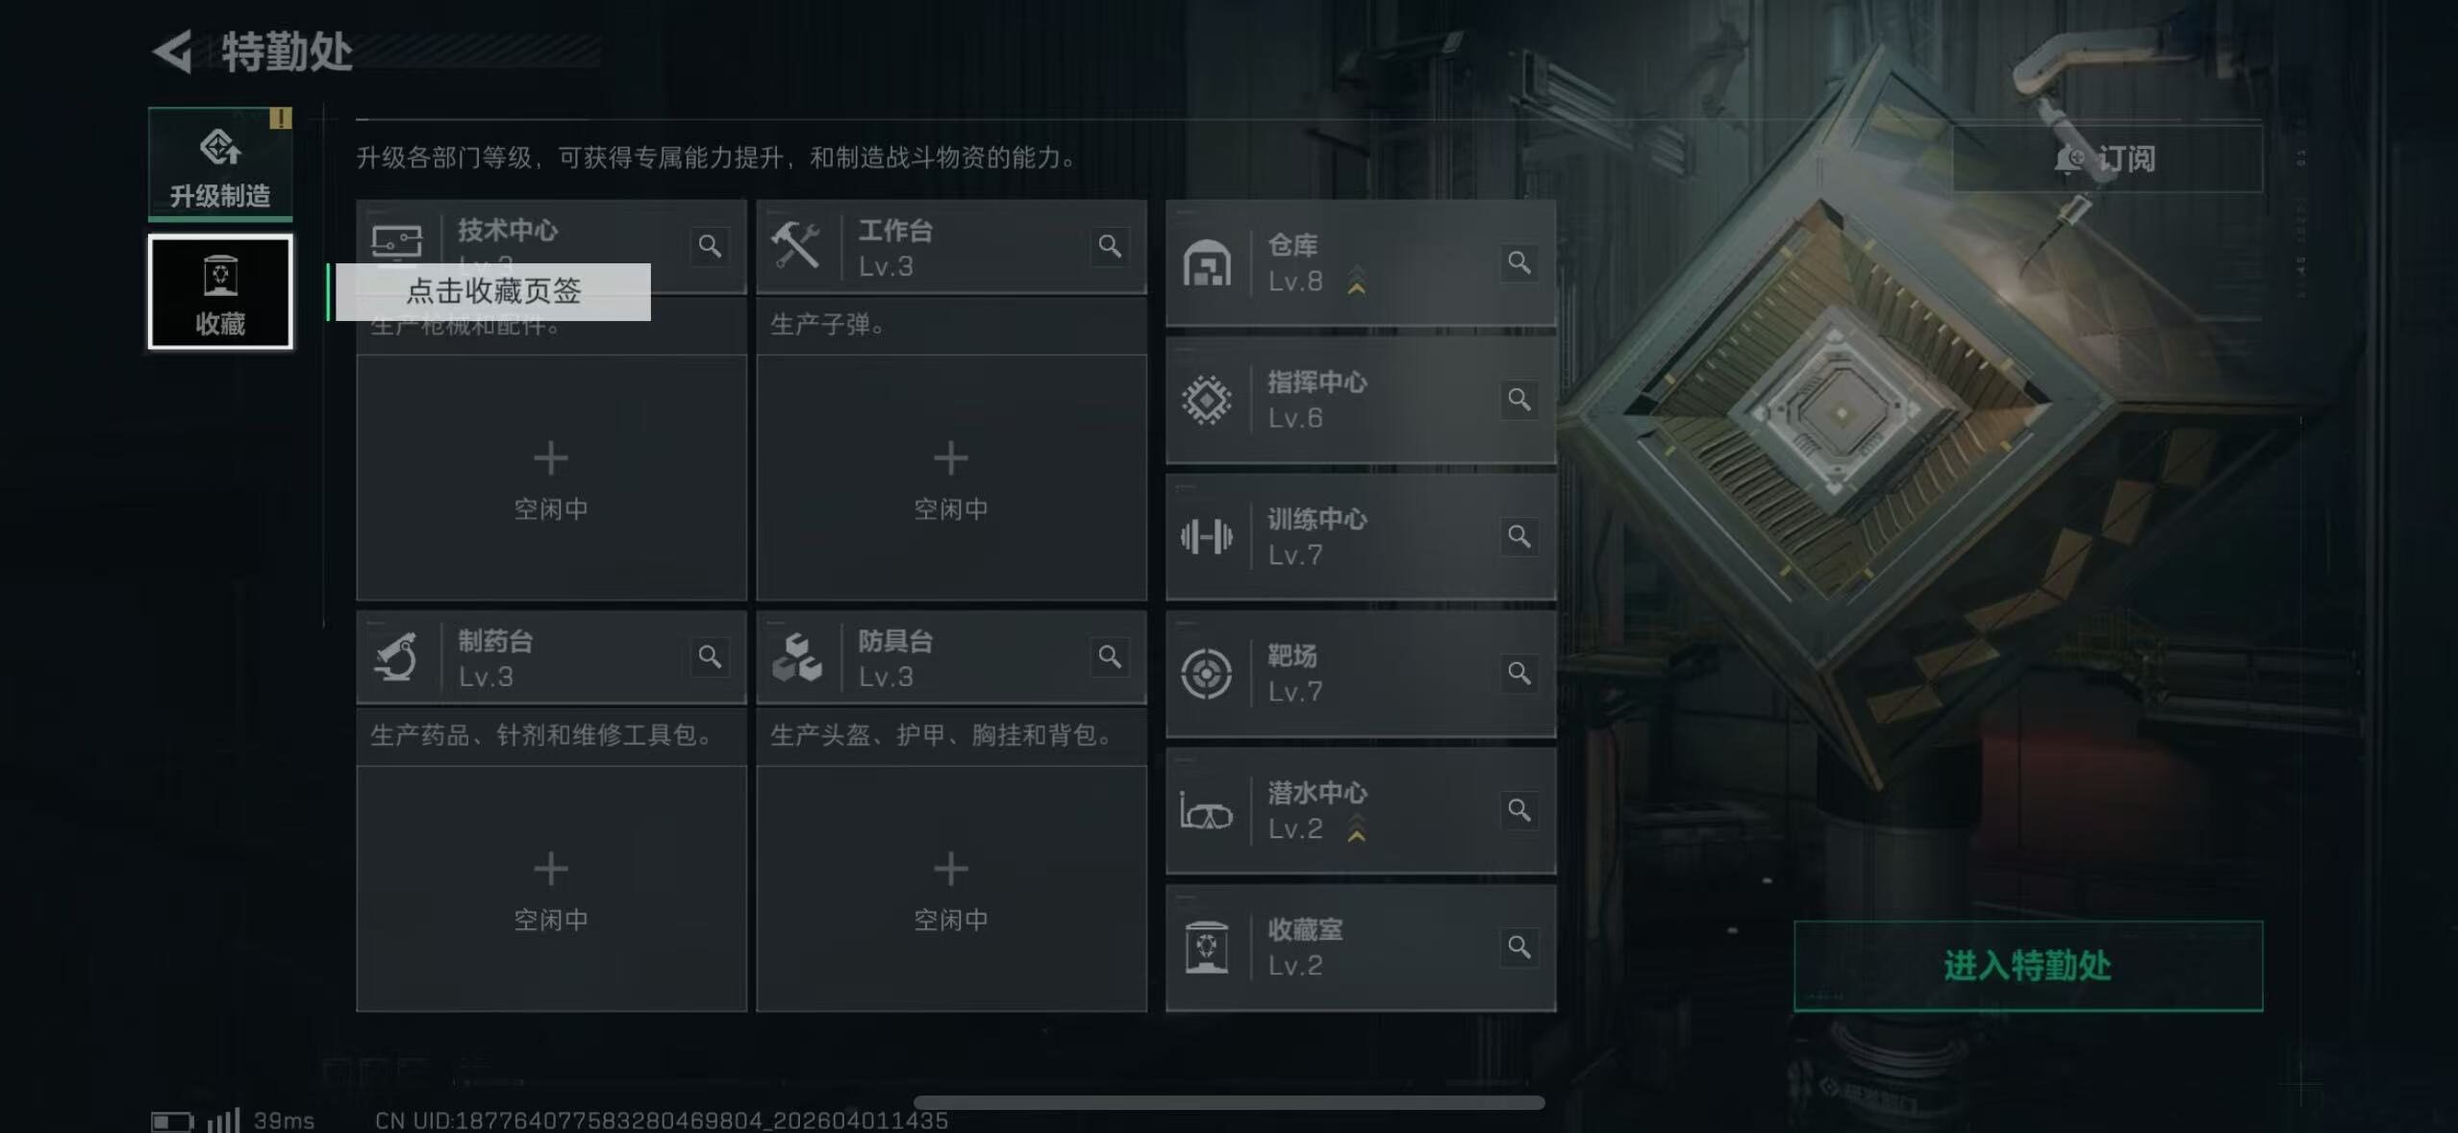
Task: Click the 制药台 magnifier icon
Action: pos(710,656)
